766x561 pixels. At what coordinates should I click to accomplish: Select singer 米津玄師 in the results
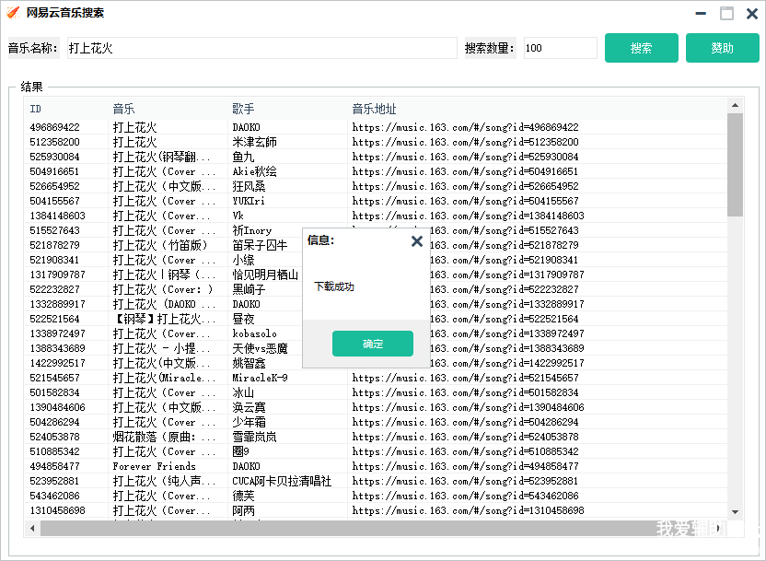pyautogui.click(x=254, y=142)
